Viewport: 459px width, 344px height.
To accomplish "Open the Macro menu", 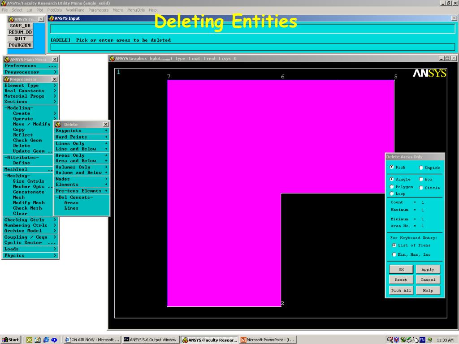I will click(118, 10).
